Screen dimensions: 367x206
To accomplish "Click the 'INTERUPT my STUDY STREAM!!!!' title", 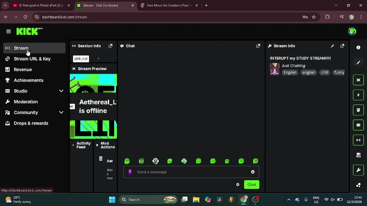I will point(300,58).
